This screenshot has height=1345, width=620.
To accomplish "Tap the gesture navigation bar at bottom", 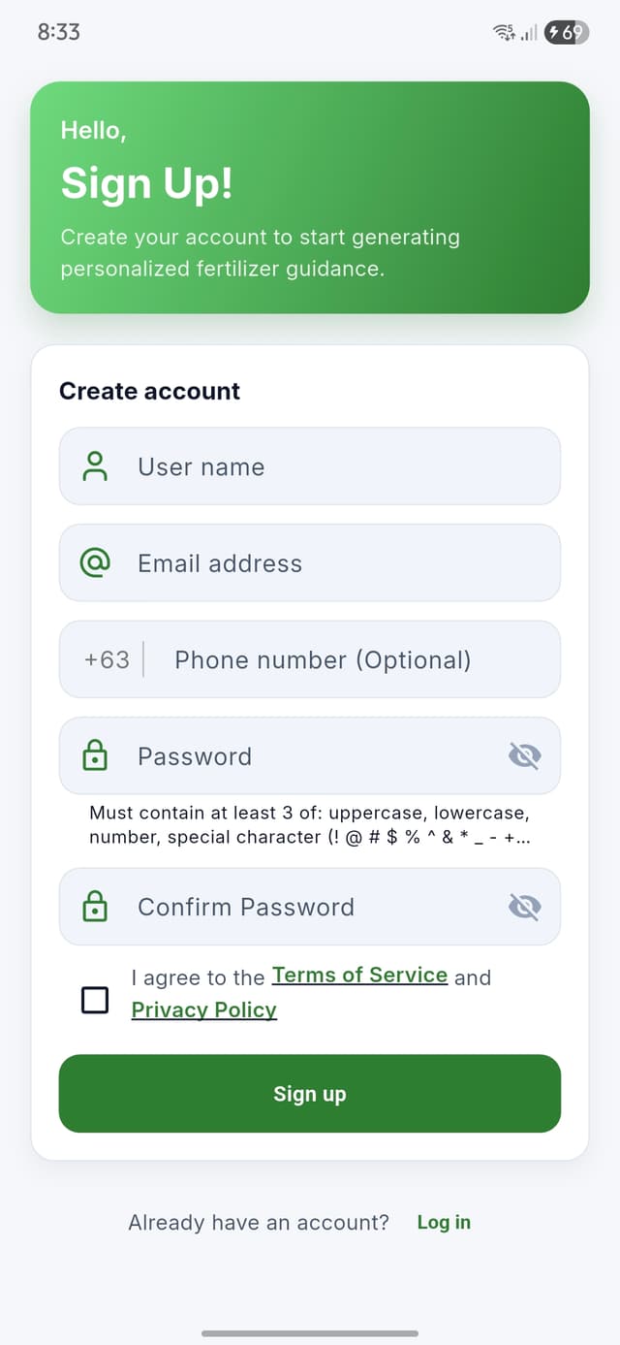I will [310, 1331].
